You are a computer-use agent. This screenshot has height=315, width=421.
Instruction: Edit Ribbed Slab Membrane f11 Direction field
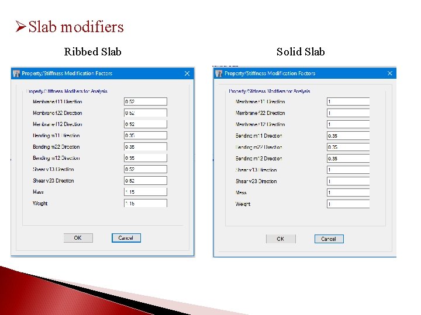point(146,101)
